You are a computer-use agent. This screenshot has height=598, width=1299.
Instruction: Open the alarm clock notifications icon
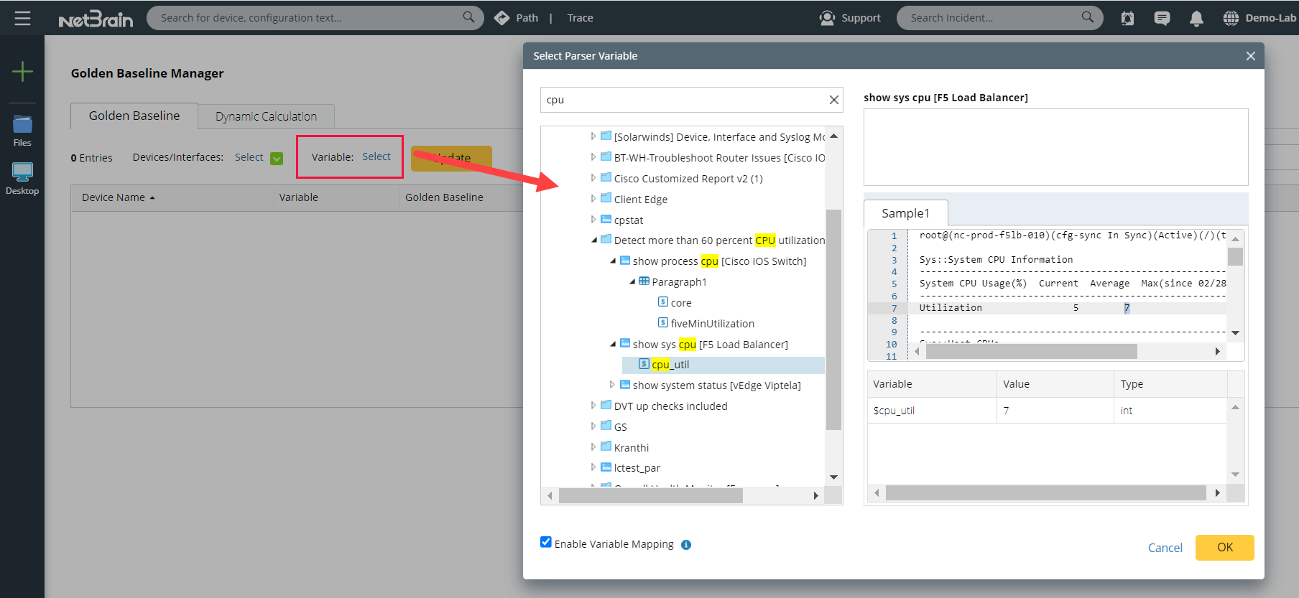(1127, 19)
